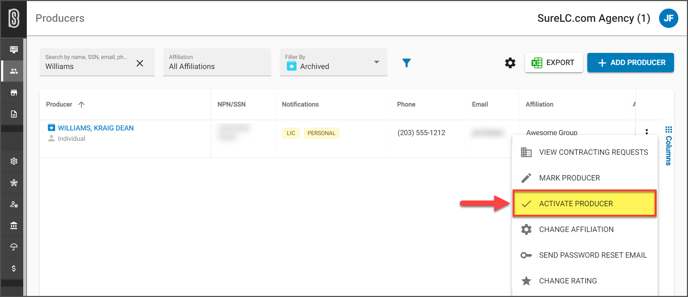Screen dimensions: 688x297
Task: Sort by Producer ascending arrow
Action: (x=81, y=104)
